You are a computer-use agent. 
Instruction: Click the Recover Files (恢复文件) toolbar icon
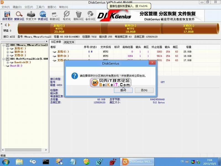[x=31, y=16]
